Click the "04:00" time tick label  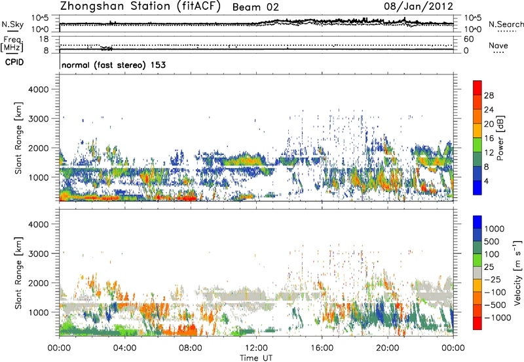point(124,348)
